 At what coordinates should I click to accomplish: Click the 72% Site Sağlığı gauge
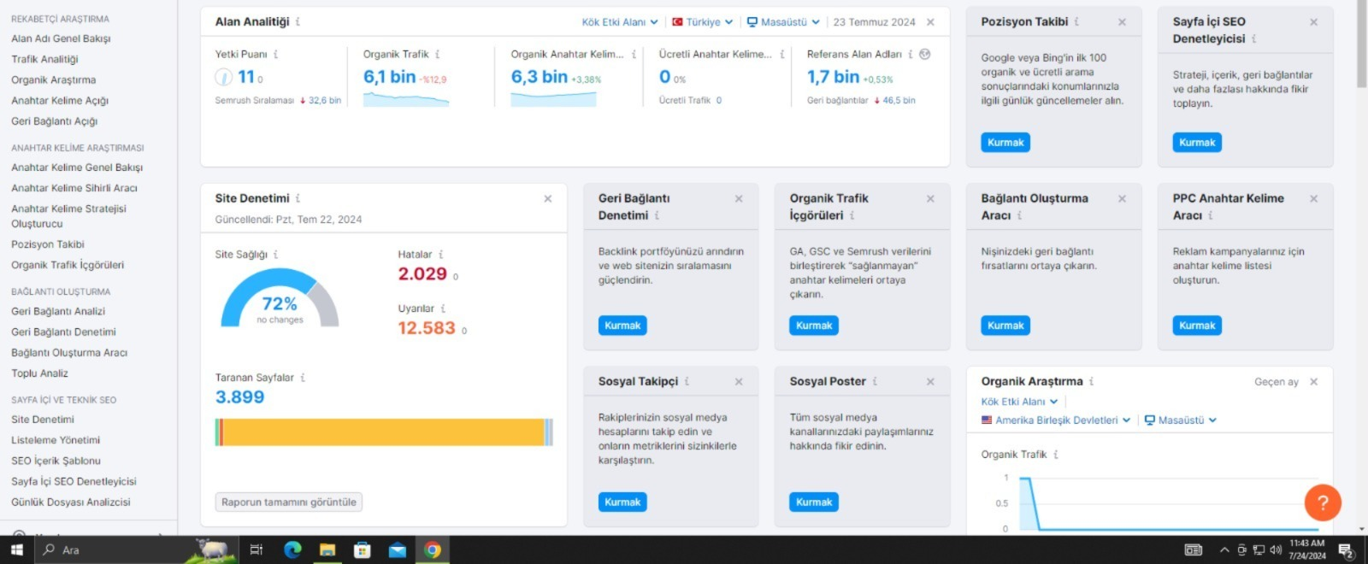coord(280,299)
